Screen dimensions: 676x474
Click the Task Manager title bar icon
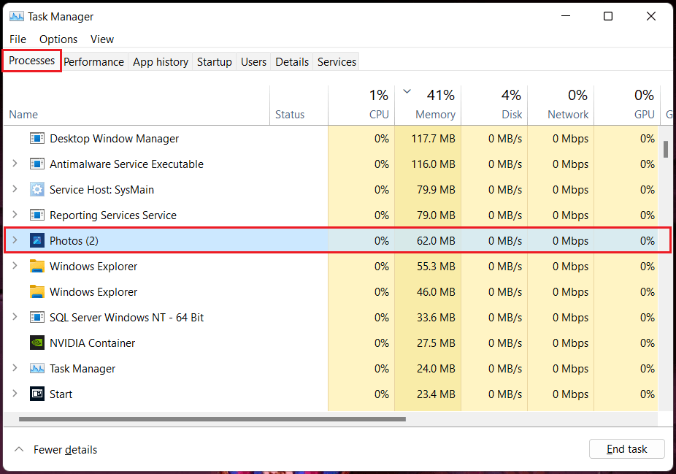pyautogui.click(x=17, y=16)
